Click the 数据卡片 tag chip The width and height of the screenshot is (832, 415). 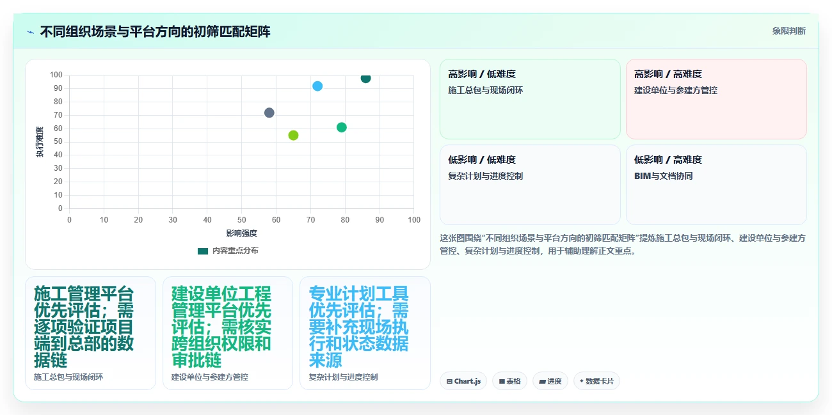[x=596, y=381]
